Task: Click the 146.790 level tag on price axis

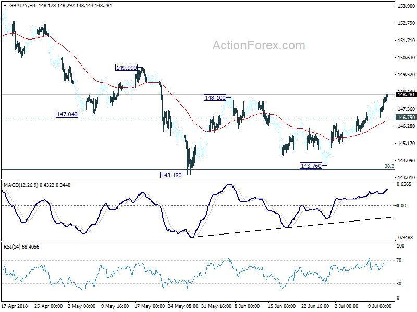Action: 406,118
